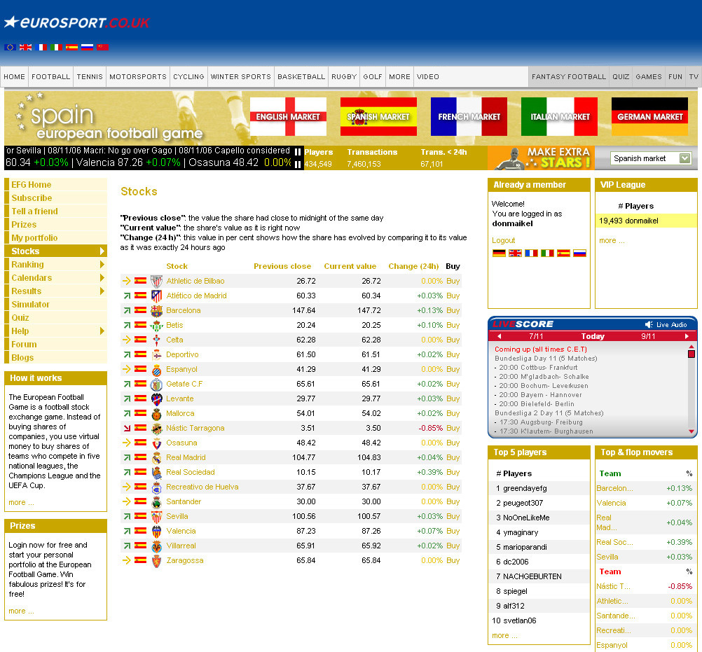Screen dimensions: 702x652
Task: Open Valencia in Top & flop movers
Action: 611,503
